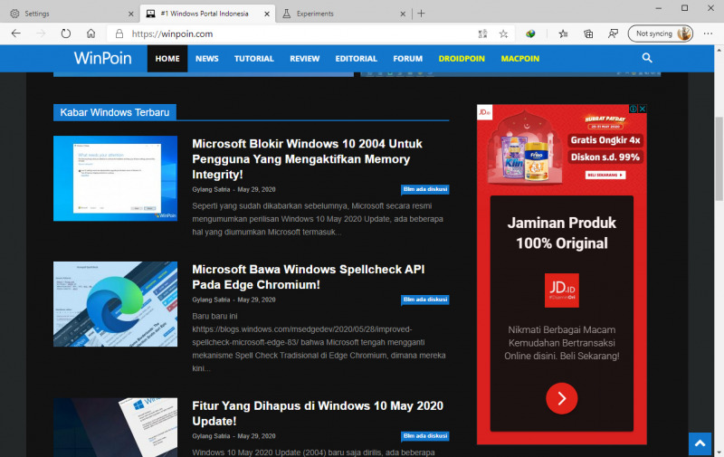This screenshot has height=457, width=724.
Task: Open the DROIDPOIN link
Action: (462, 59)
